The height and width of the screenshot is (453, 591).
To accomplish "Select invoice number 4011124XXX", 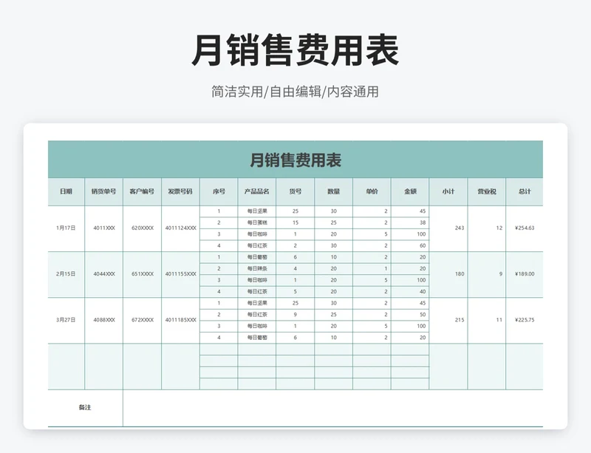I will [x=180, y=228].
